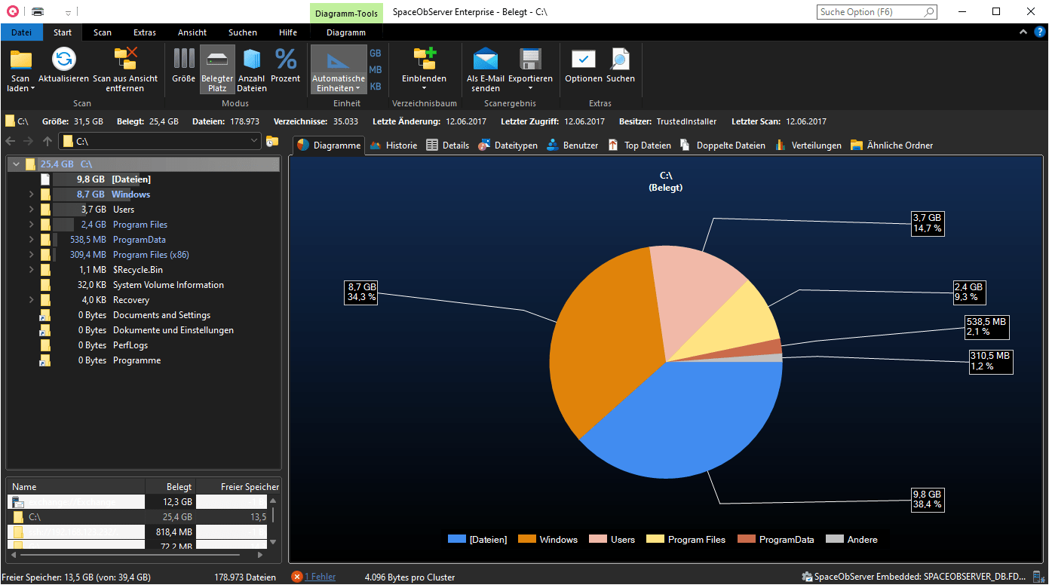Image resolution: width=1049 pixels, height=585 pixels.
Task: Go up one directory level
Action: pos(47,141)
